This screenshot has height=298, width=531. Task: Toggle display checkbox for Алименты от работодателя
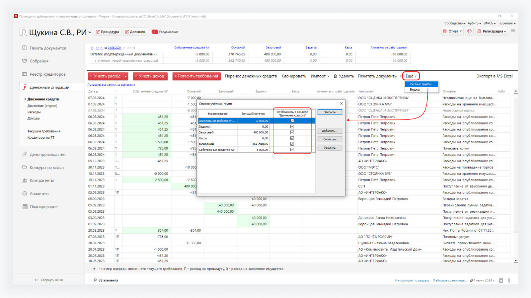click(x=292, y=121)
